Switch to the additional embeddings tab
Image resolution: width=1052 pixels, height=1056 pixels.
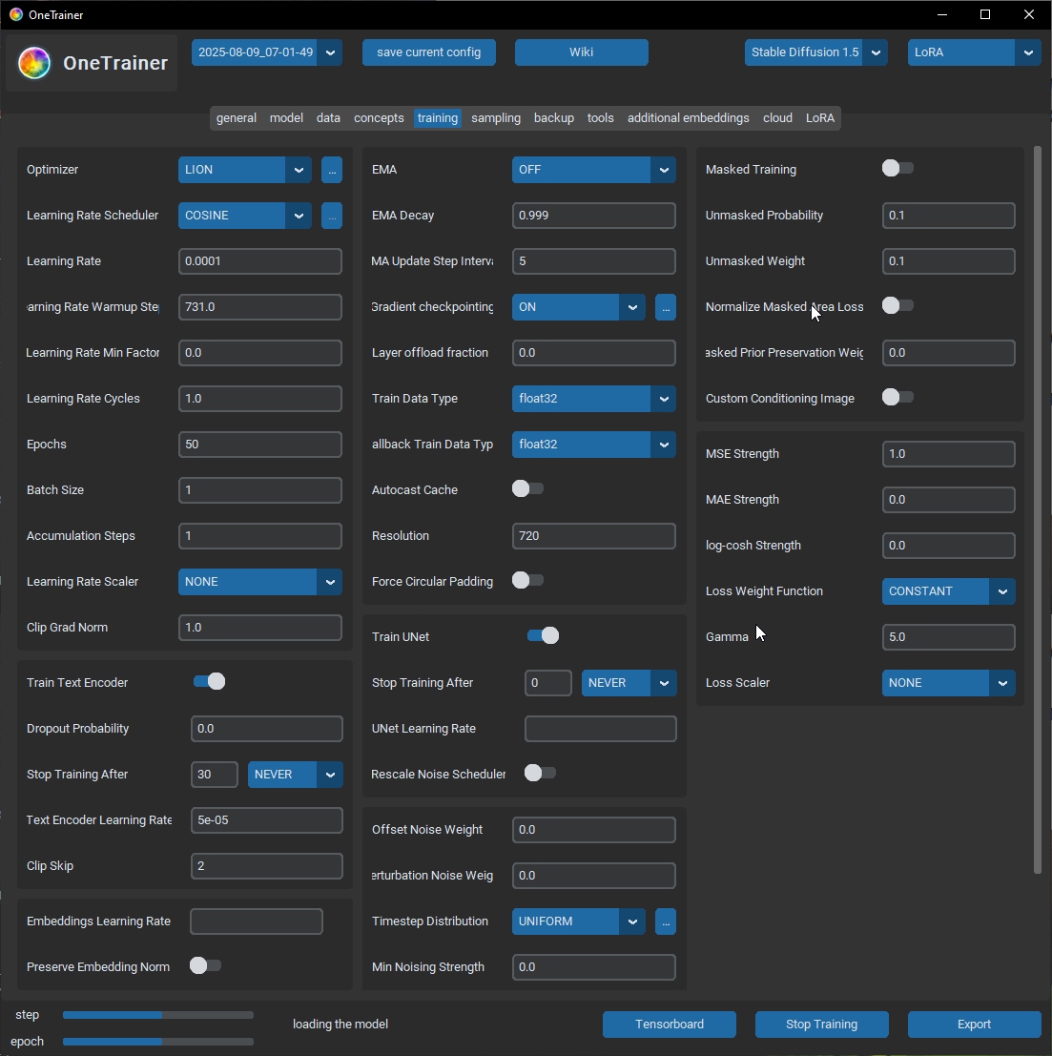click(689, 118)
